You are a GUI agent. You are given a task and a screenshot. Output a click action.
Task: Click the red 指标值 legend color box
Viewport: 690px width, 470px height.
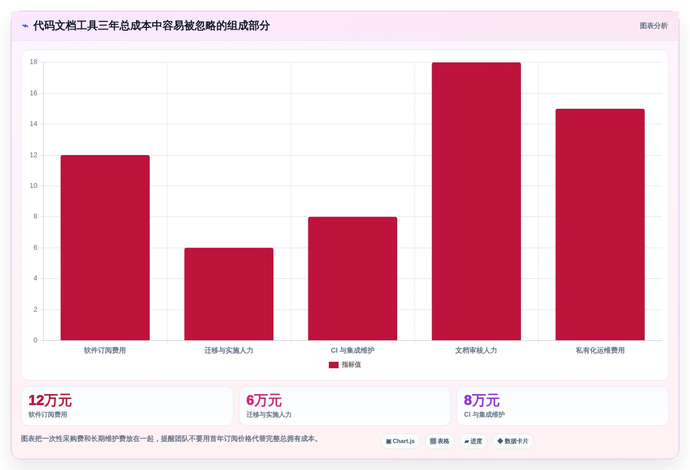pos(334,365)
